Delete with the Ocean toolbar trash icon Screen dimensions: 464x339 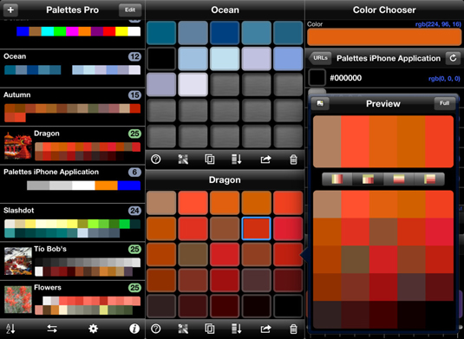coord(293,160)
